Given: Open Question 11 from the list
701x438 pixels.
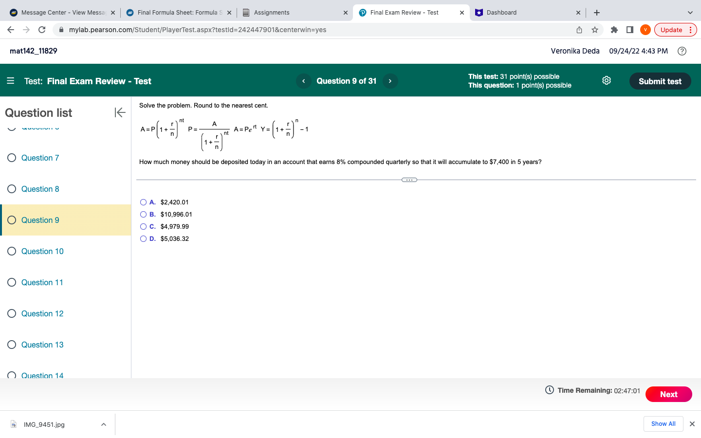Looking at the screenshot, I should pyautogui.click(x=42, y=282).
